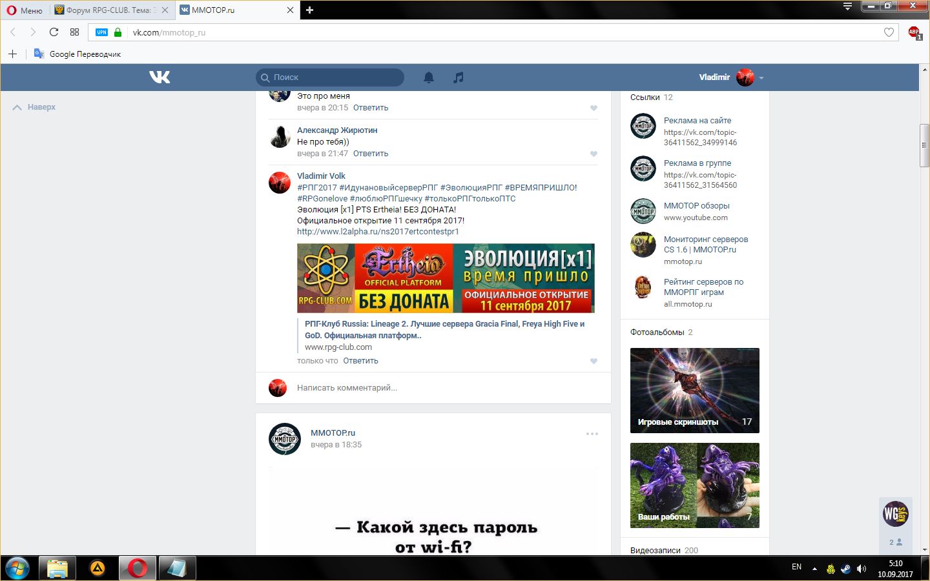This screenshot has width=930, height=581.
Task: Open the Ваши работы photo album
Action: tap(695, 485)
